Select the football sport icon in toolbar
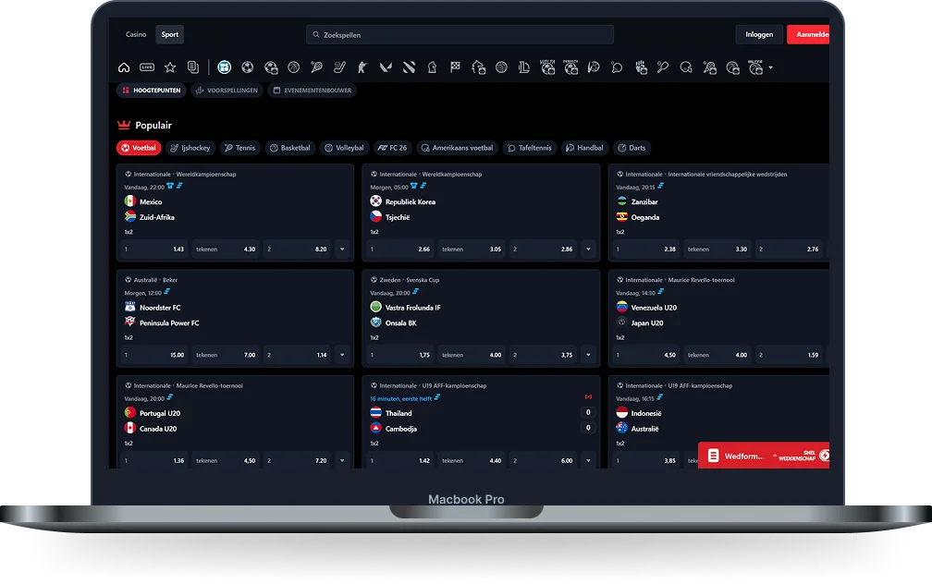This screenshot has height=584, width=932. (247, 67)
